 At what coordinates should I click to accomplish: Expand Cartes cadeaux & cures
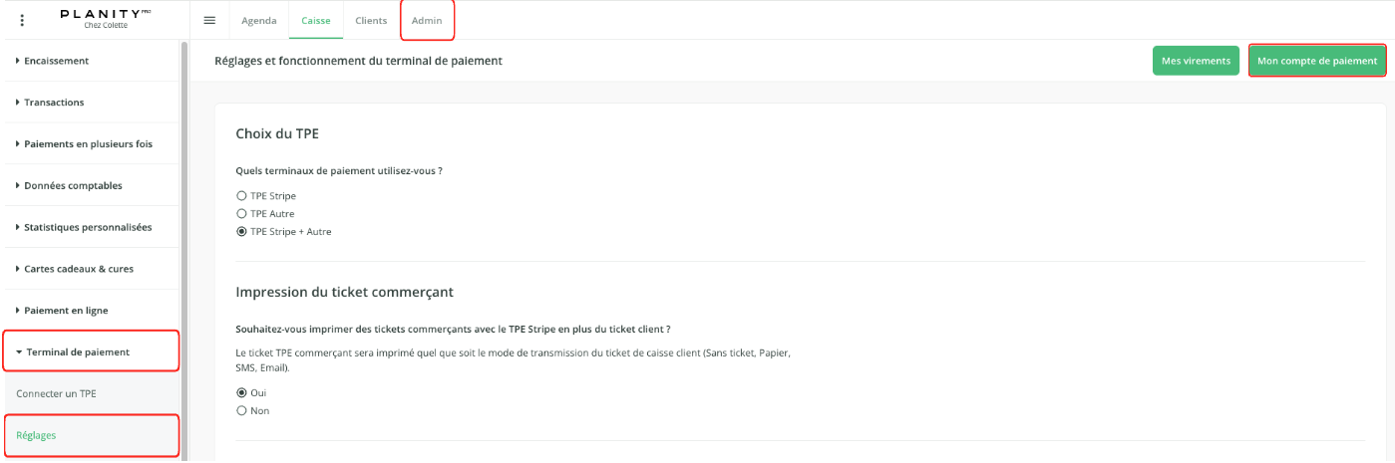pyautogui.click(x=90, y=269)
